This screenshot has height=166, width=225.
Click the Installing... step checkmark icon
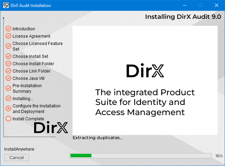[8, 98]
